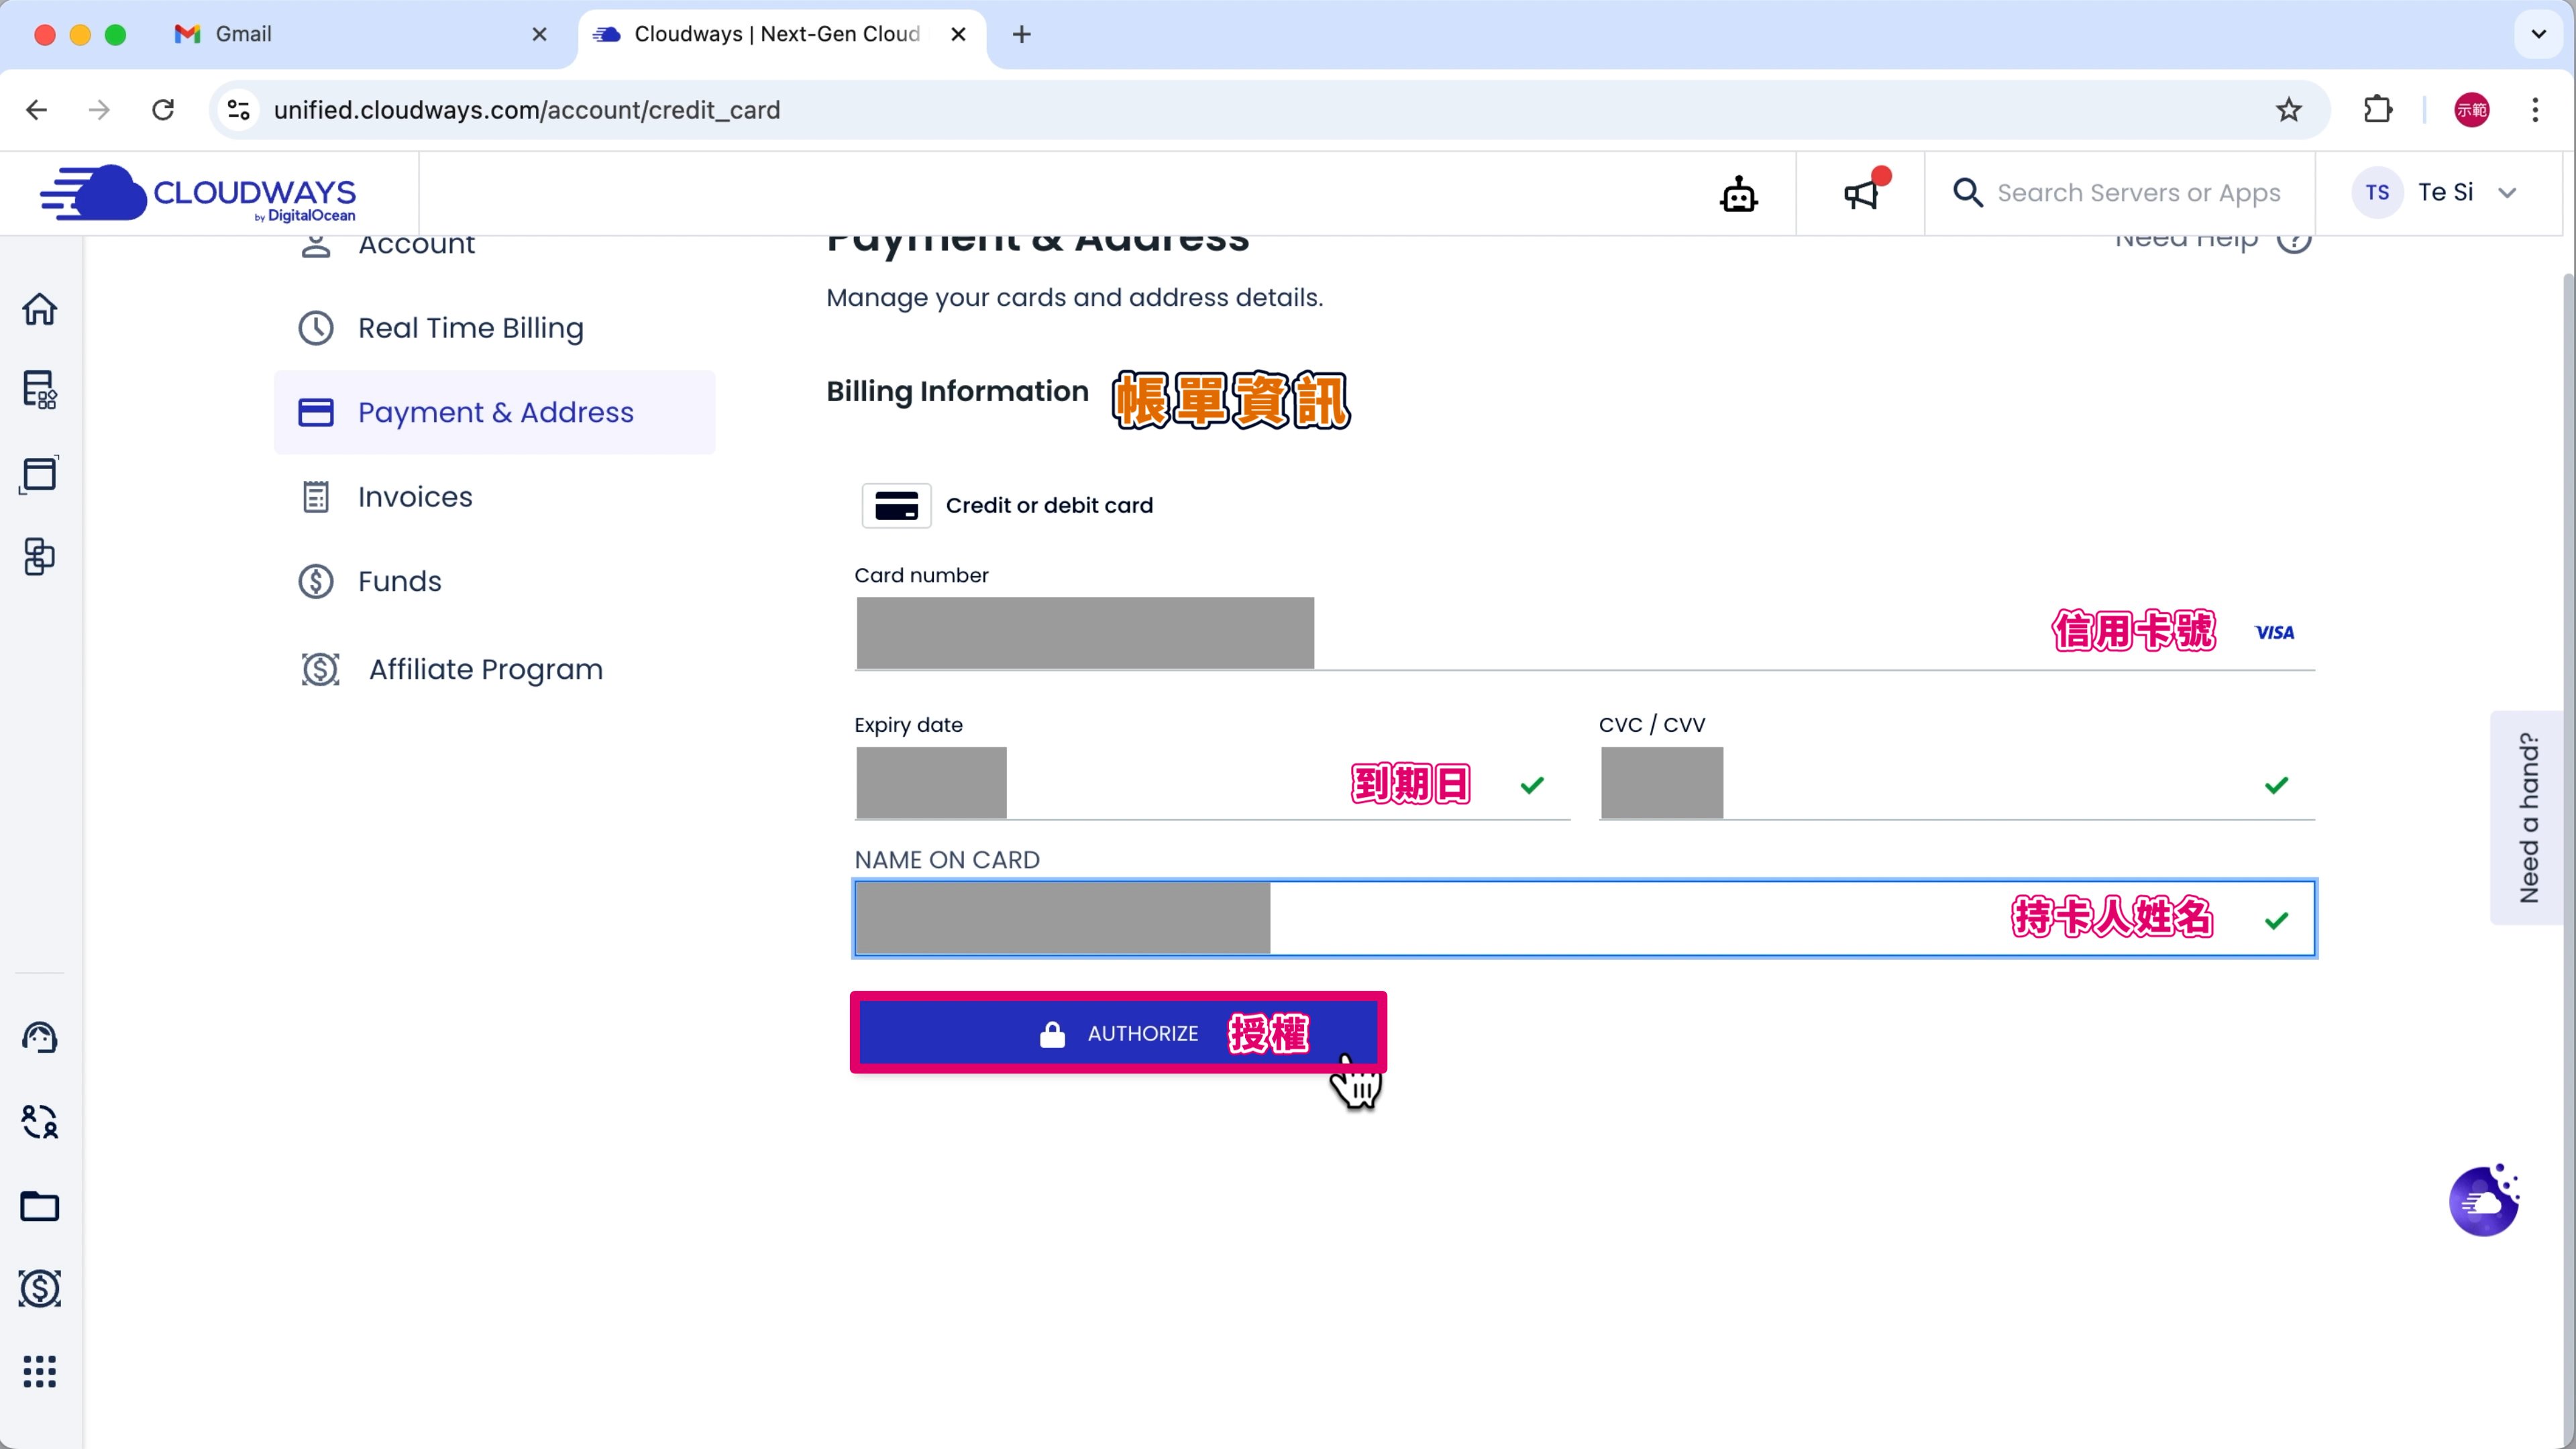The width and height of the screenshot is (2576, 1449).
Task: Open the Need a hand? side tab
Action: coord(2528,817)
